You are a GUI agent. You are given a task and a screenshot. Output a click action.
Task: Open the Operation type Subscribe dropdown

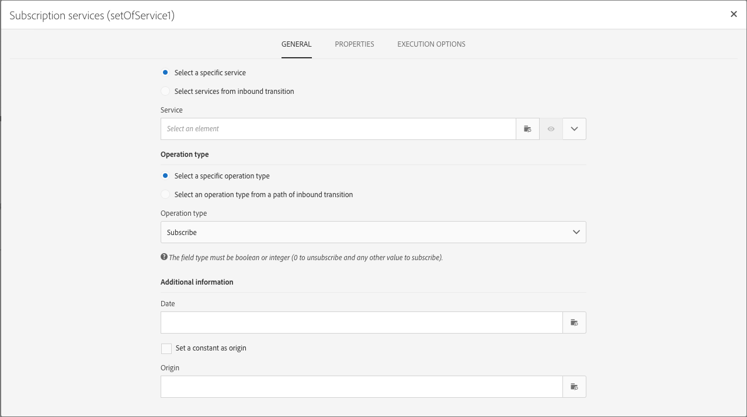tap(373, 232)
